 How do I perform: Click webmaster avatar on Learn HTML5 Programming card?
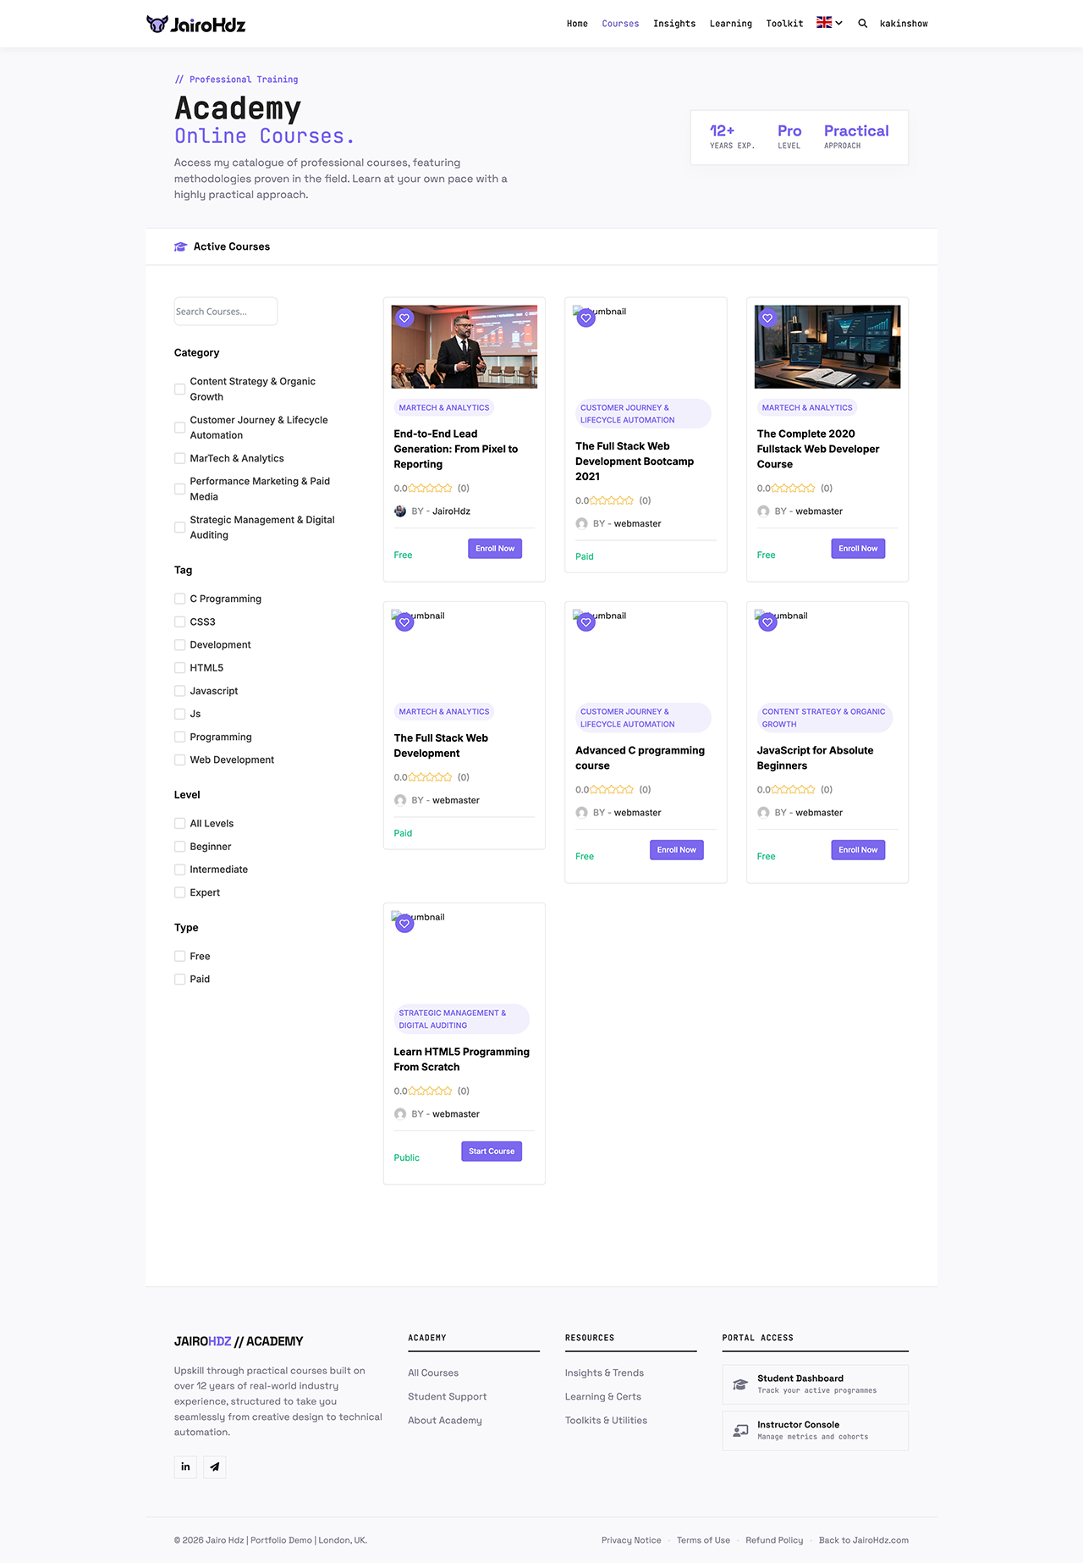(400, 1114)
